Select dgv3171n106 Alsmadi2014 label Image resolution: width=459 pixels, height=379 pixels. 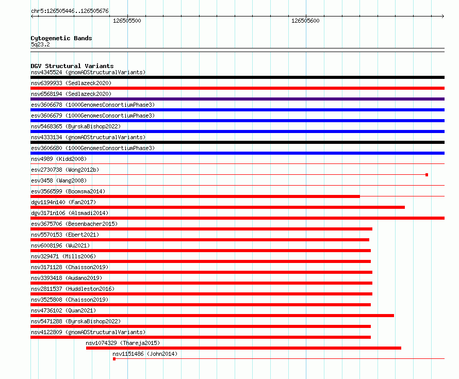pos(70,213)
